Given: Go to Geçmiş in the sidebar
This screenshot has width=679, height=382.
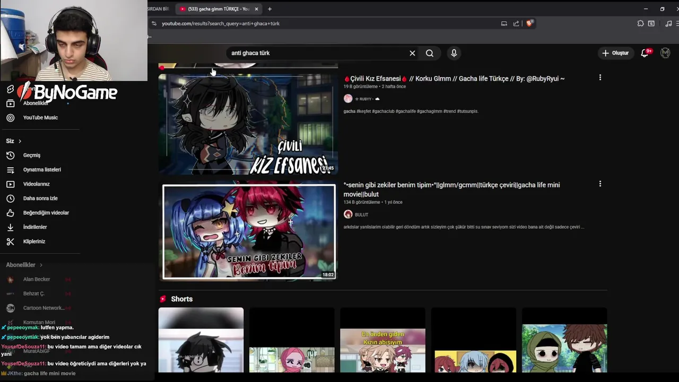Looking at the screenshot, I should tap(32, 155).
